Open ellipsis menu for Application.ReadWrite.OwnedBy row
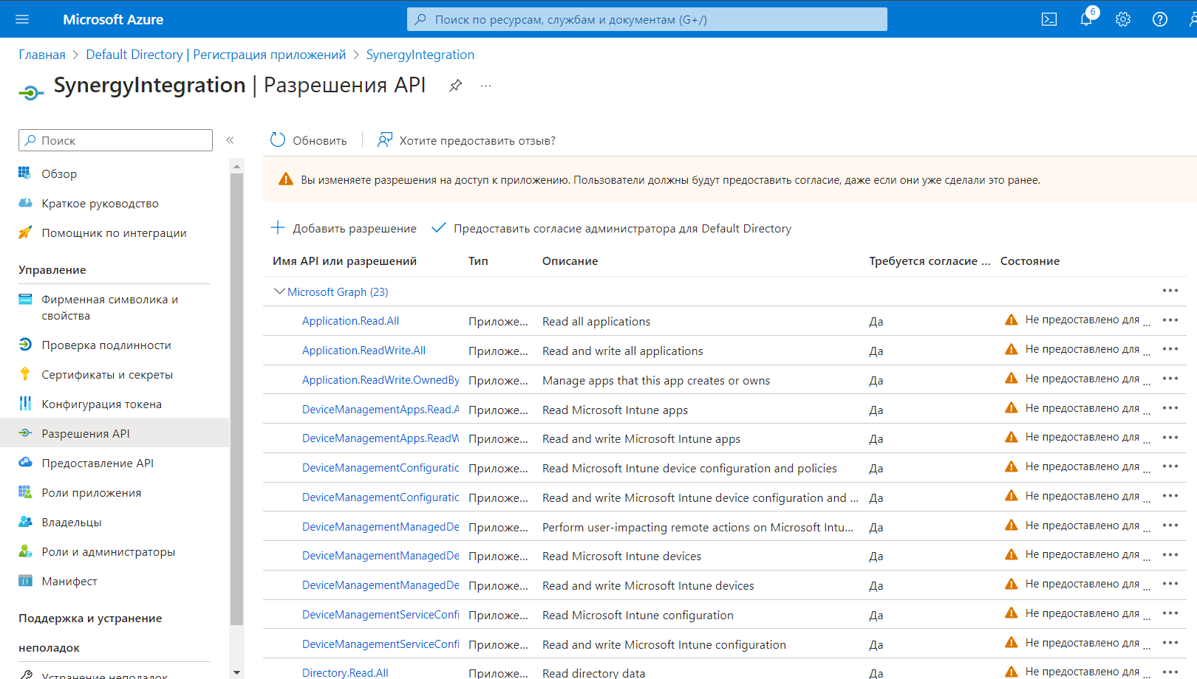The width and height of the screenshot is (1197, 679). point(1170,379)
